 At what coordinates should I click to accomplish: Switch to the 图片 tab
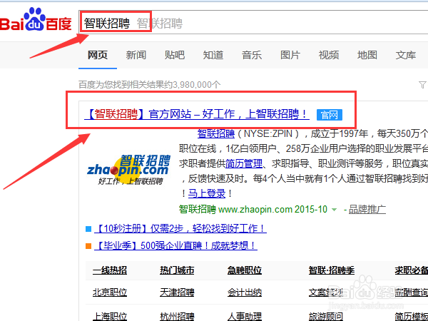290,55
